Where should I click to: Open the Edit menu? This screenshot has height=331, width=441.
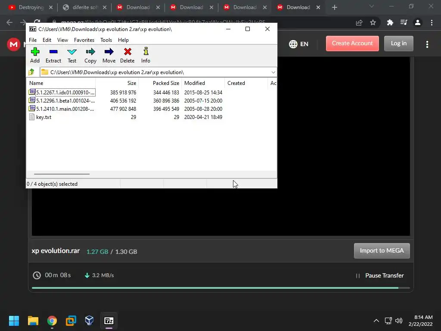click(47, 40)
